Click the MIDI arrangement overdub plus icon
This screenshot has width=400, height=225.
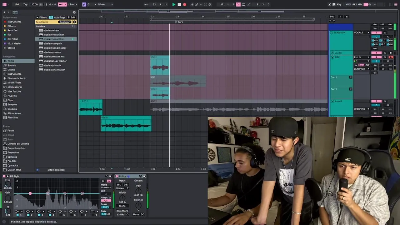192,4
